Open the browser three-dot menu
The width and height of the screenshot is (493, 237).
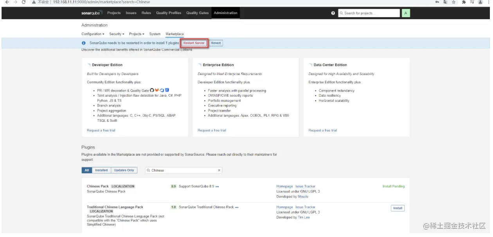click(x=488, y=2)
